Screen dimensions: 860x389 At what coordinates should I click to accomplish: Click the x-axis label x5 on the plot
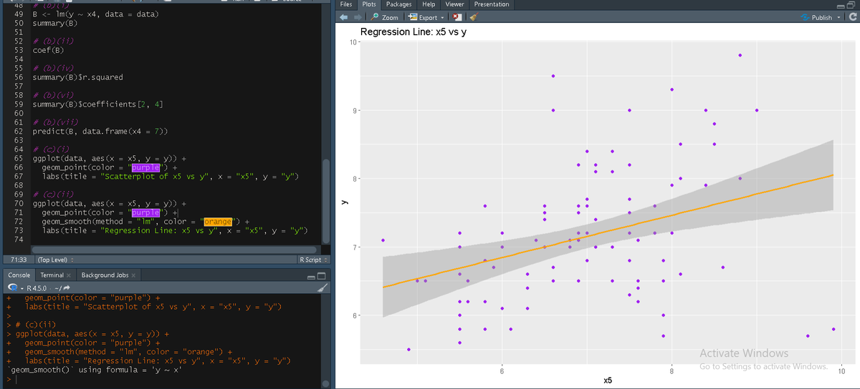(x=608, y=381)
